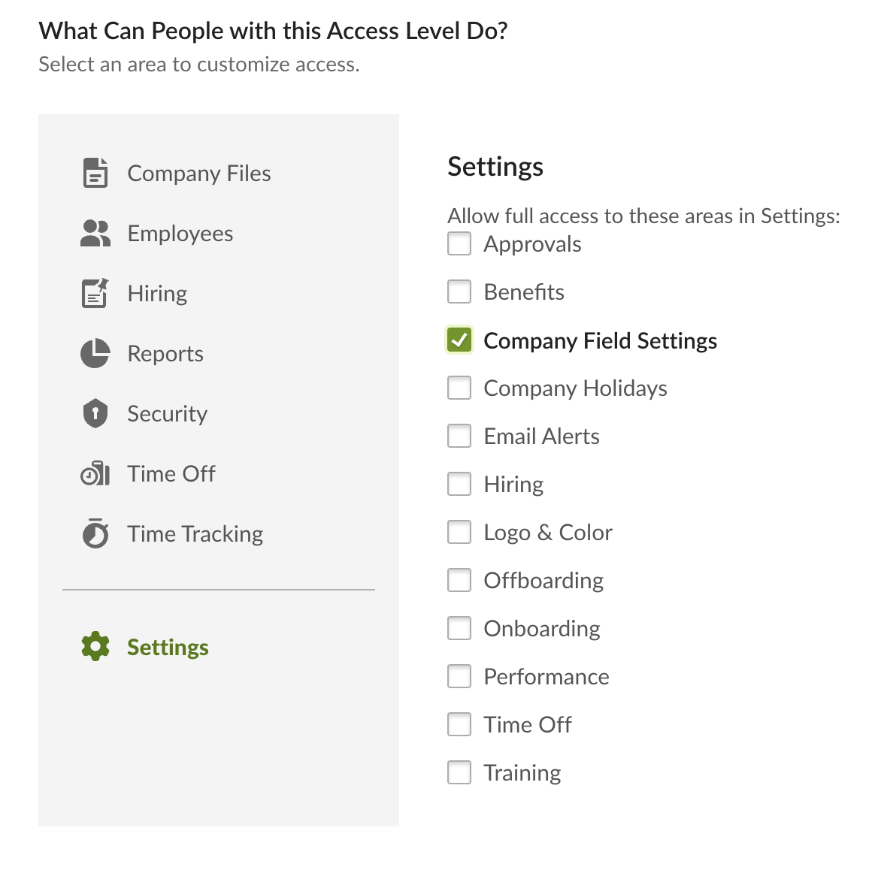Screen dimensions: 875x879
Task: Check the Benefits checkbox
Action: (459, 291)
